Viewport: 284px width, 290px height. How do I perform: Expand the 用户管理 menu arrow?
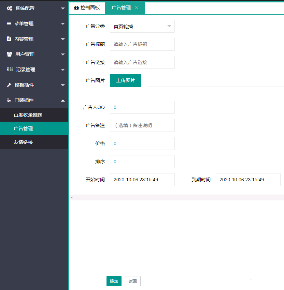pos(63,54)
